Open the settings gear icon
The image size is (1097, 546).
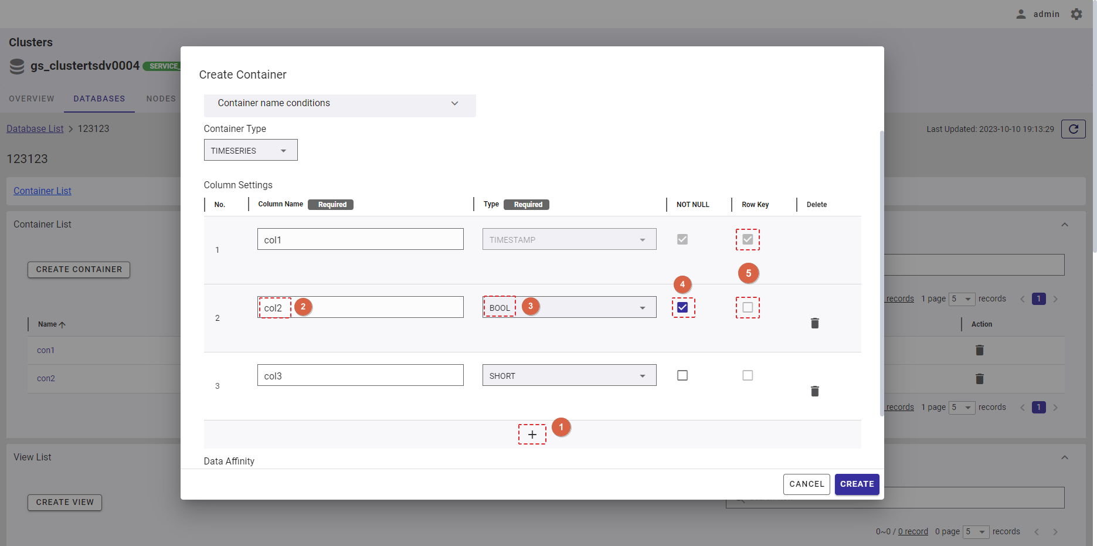1076,14
